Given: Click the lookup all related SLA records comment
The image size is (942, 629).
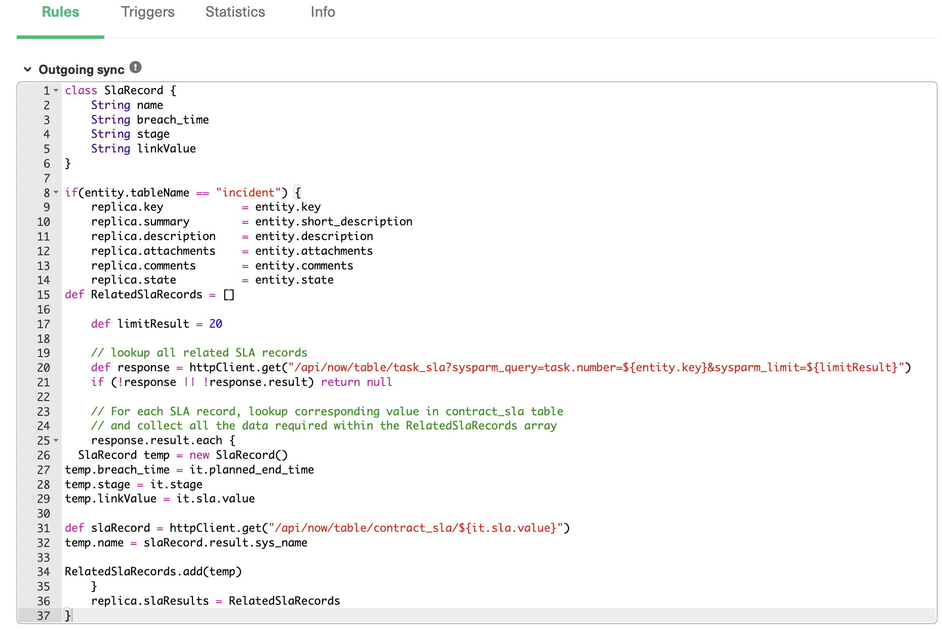Looking at the screenshot, I should pyautogui.click(x=199, y=353).
